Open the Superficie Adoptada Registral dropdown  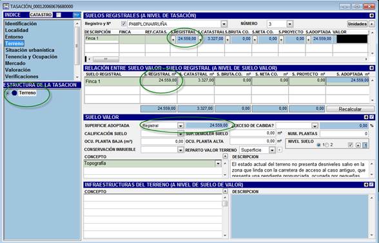(180, 125)
